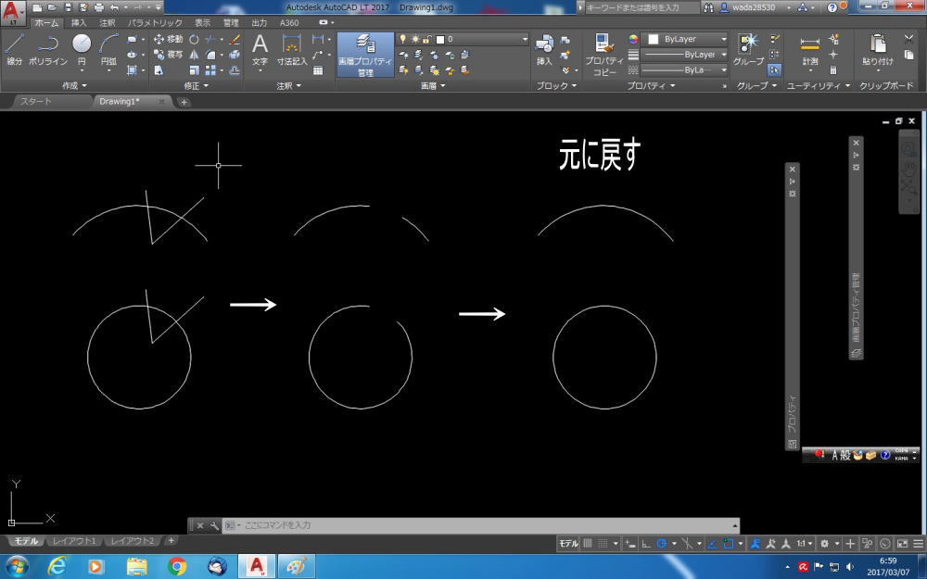Switch to the スタート file tab
The height and width of the screenshot is (579, 927).
37,102
